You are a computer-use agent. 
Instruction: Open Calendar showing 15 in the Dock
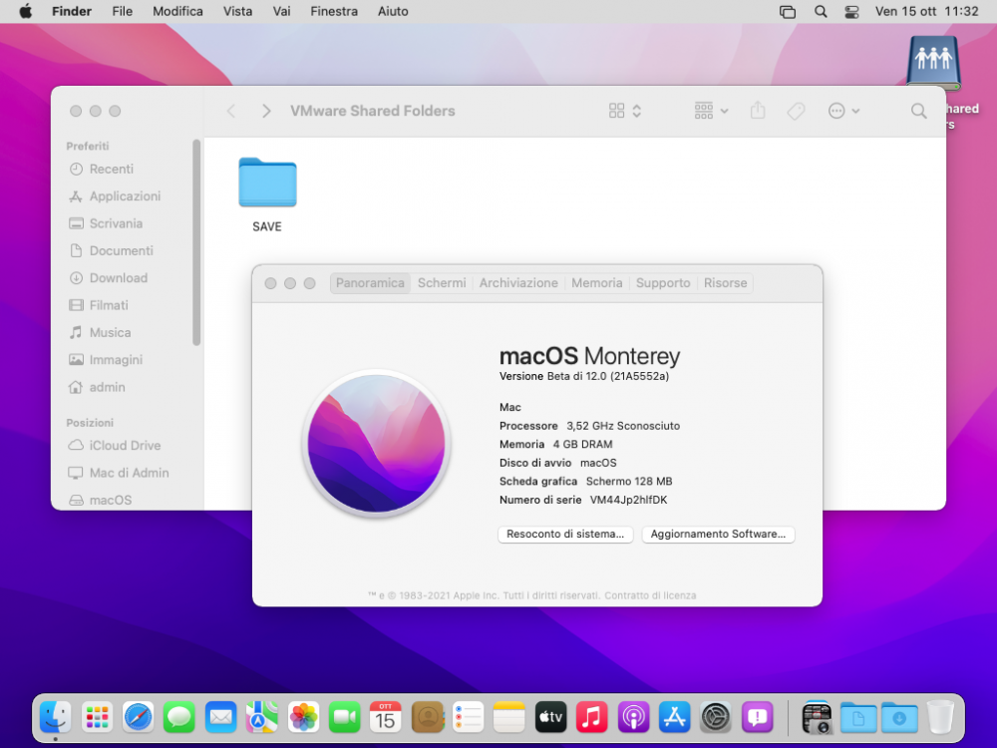pos(385,717)
